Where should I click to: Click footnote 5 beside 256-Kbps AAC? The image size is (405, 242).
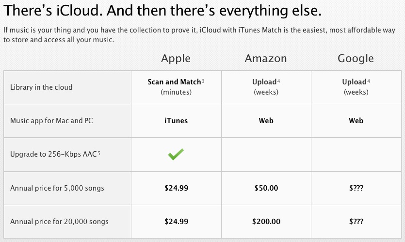(x=99, y=153)
